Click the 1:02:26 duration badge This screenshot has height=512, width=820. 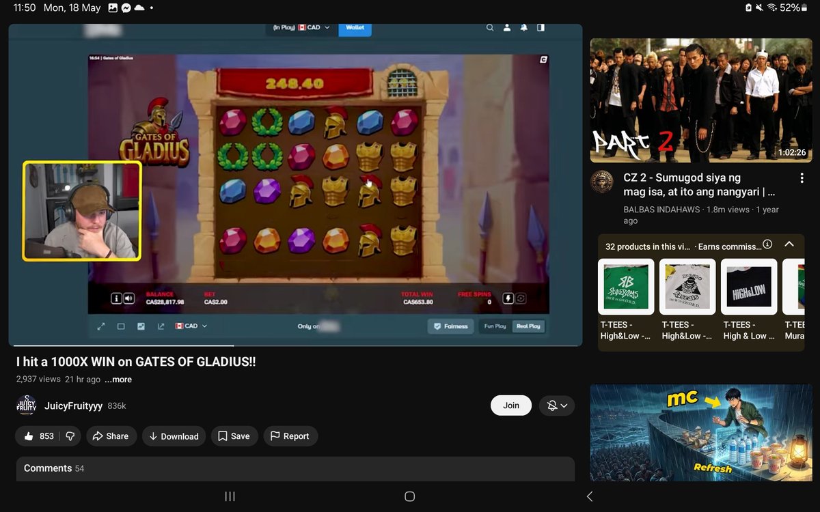pyautogui.click(x=791, y=153)
